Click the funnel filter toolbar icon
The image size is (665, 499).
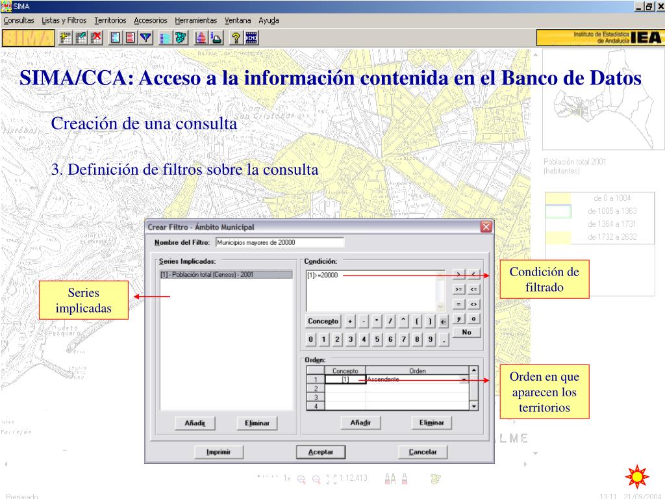[145, 38]
